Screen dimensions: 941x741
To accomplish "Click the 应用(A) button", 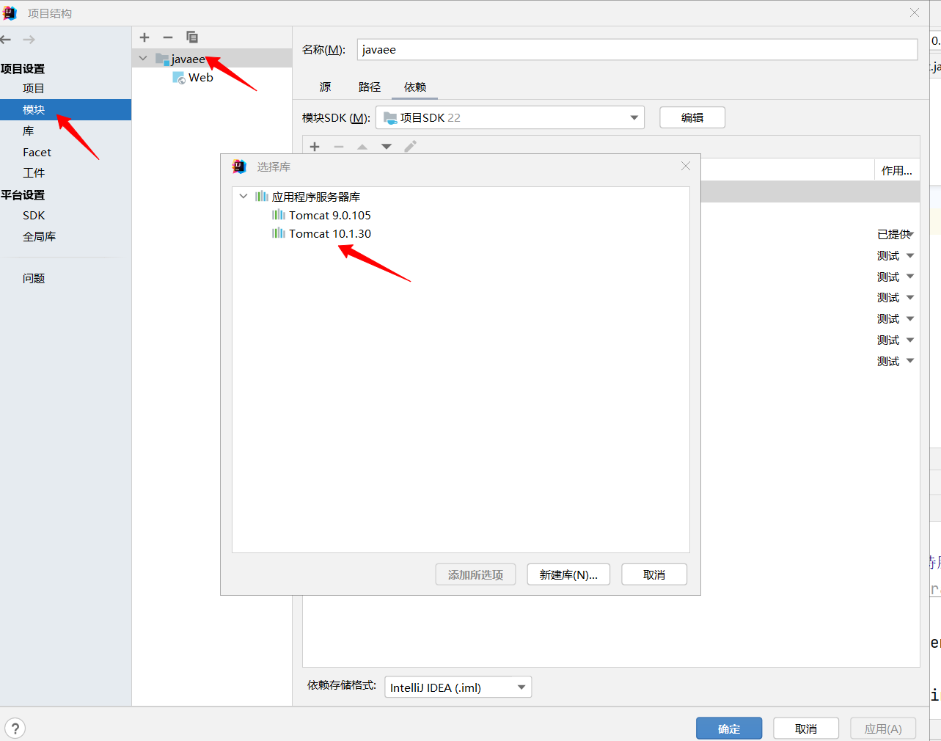I will tap(883, 729).
